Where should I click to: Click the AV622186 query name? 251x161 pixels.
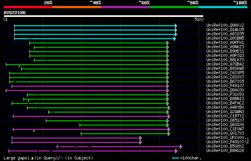pyautogui.click(x=15, y=13)
